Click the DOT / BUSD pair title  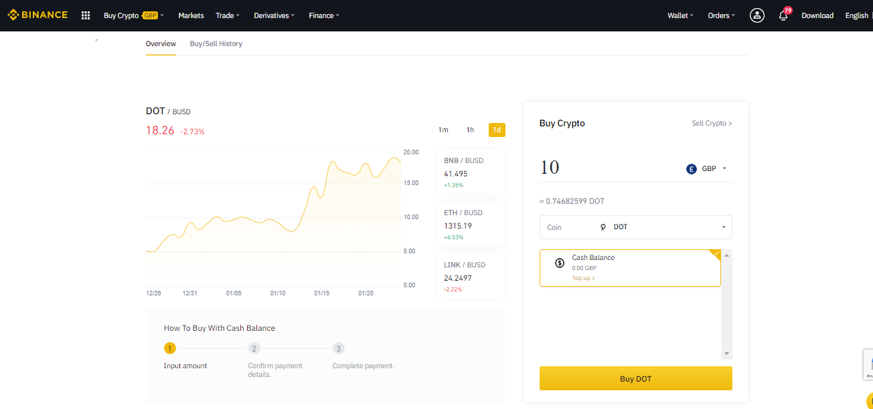coord(168,112)
